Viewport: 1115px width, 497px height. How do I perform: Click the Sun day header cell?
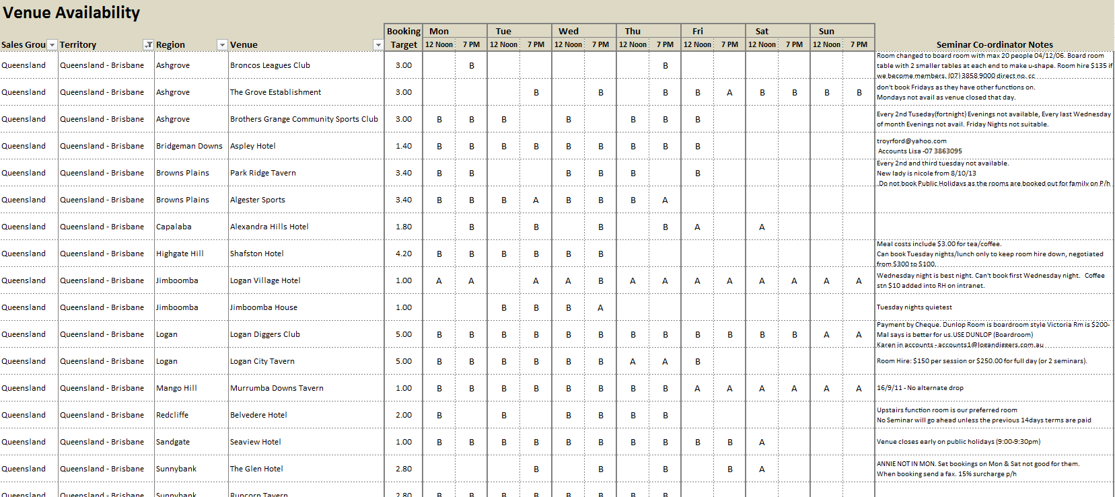coord(842,31)
